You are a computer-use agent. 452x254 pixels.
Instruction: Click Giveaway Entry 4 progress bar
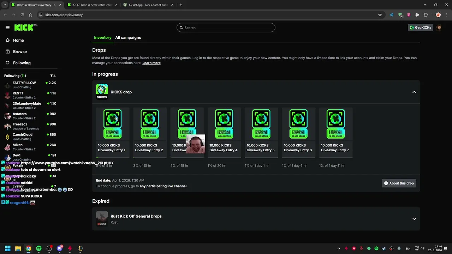[x=224, y=158]
